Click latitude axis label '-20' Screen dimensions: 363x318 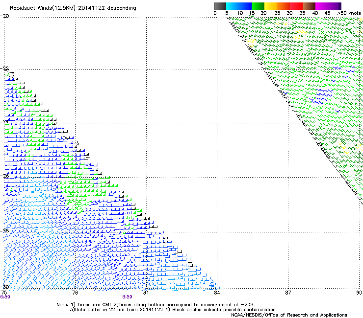click(x=4, y=16)
